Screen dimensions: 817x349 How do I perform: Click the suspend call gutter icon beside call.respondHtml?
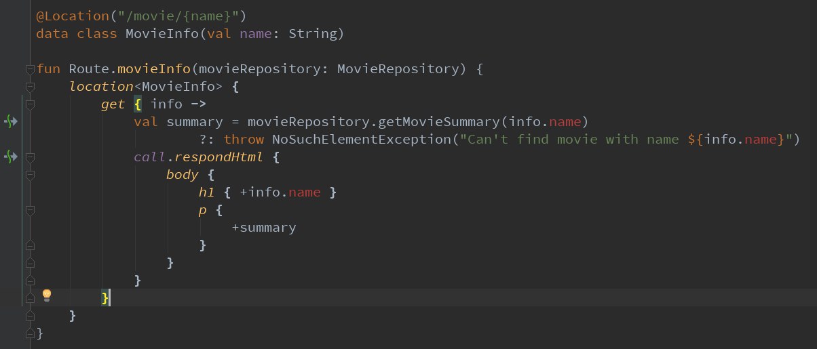pyautogui.click(x=10, y=157)
